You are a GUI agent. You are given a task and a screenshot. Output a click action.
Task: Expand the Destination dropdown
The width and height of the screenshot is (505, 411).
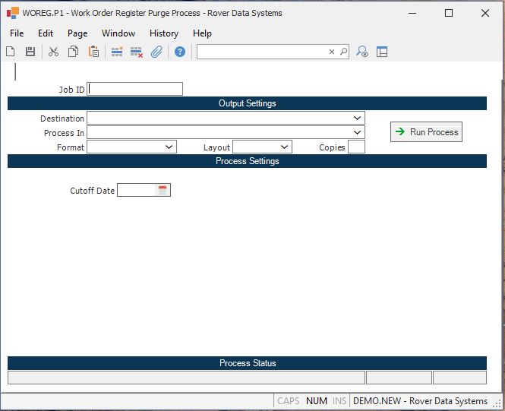click(357, 119)
